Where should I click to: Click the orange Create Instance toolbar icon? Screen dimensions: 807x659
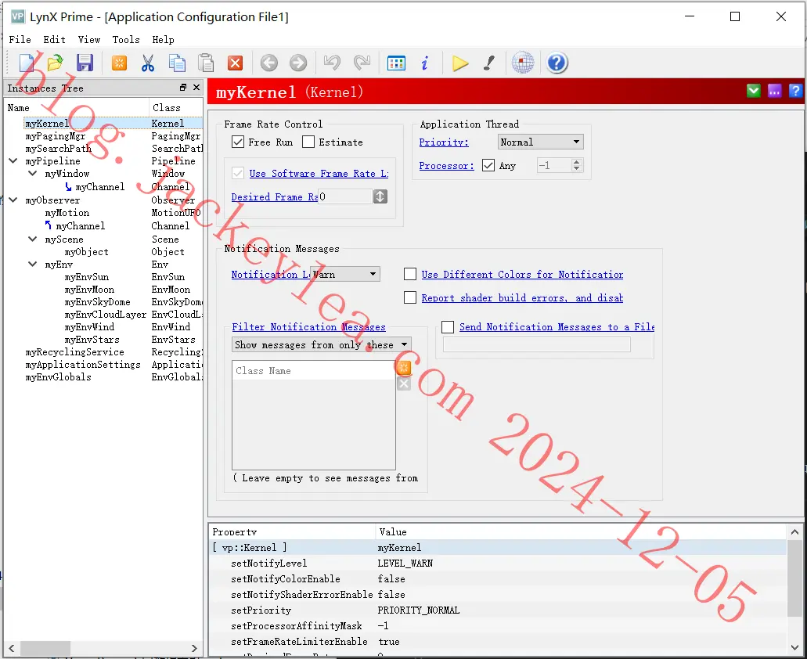119,63
